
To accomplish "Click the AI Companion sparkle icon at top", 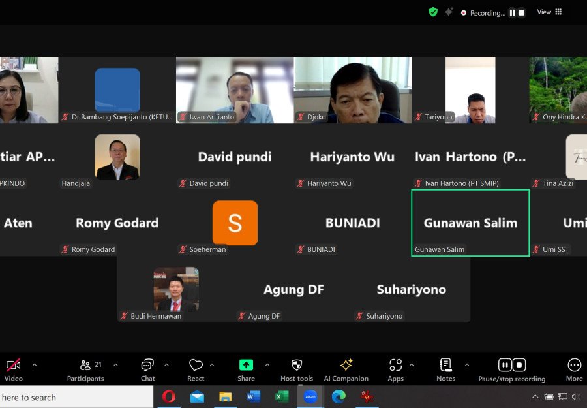I will click(449, 12).
